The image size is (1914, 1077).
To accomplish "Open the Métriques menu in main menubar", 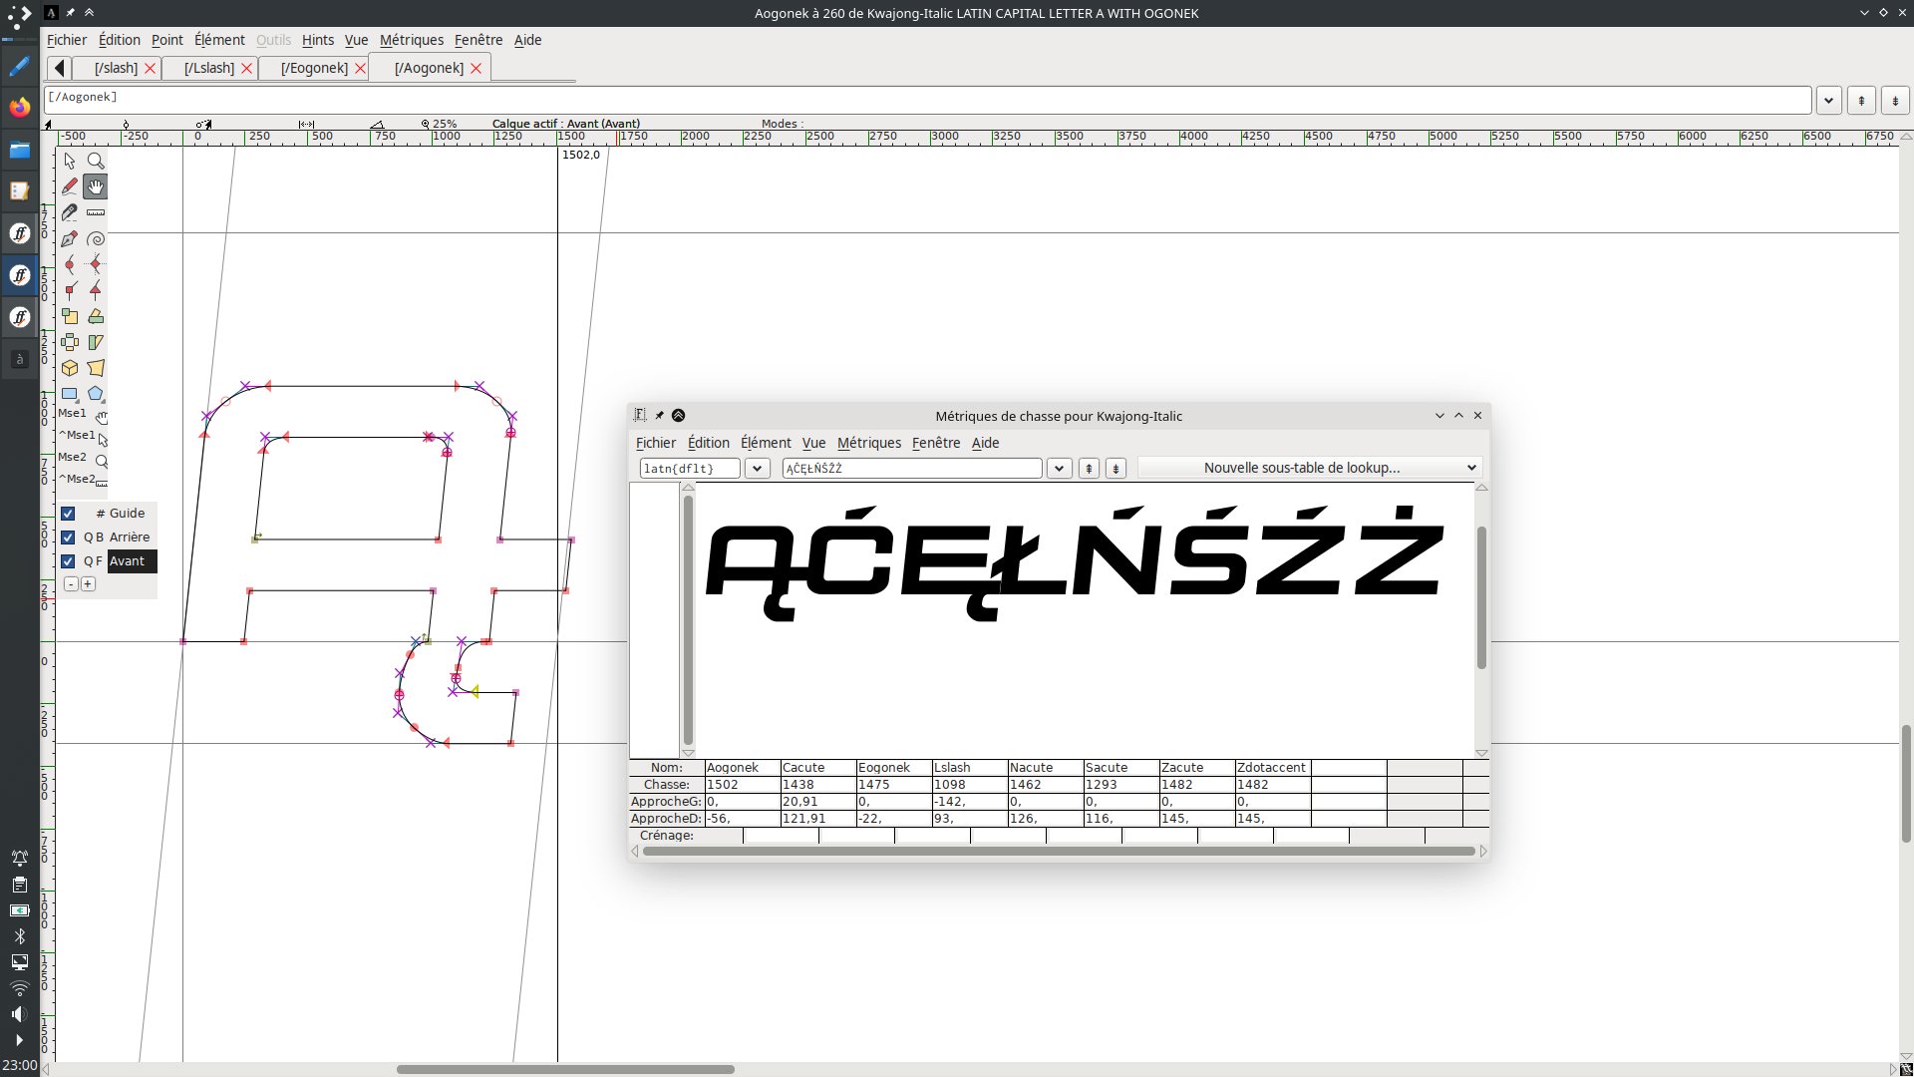I will tap(411, 40).
